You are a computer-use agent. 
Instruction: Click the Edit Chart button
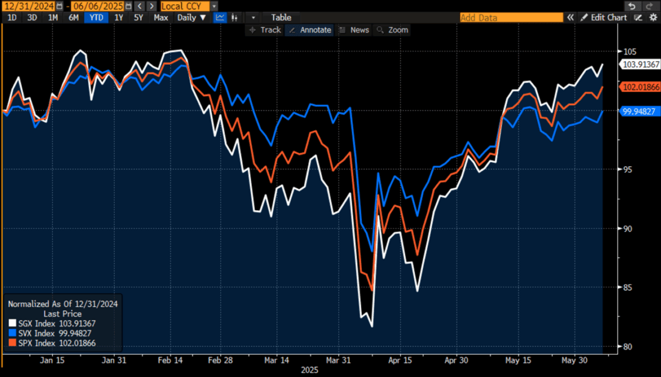[x=604, y=17]
